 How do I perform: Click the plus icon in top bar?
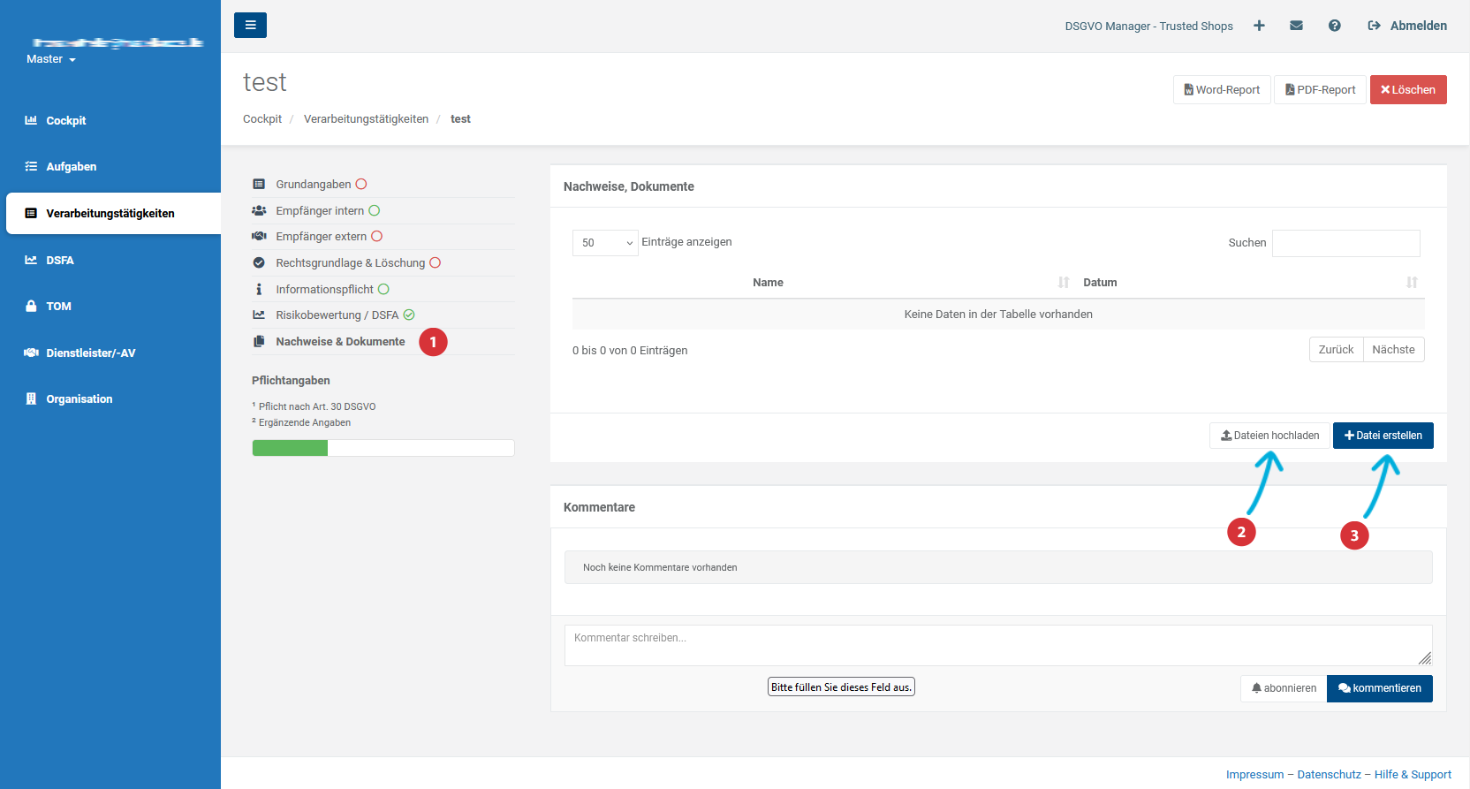coord(1259,26)
